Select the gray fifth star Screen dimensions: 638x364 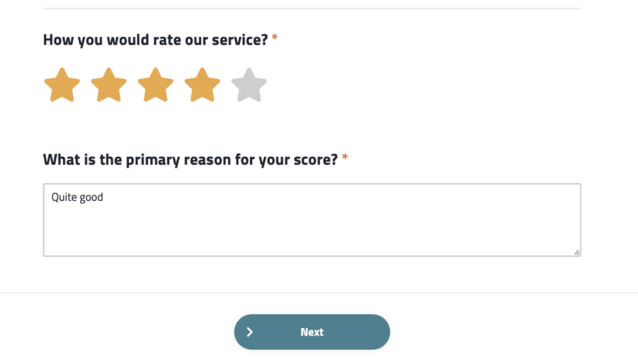(249, 85)
